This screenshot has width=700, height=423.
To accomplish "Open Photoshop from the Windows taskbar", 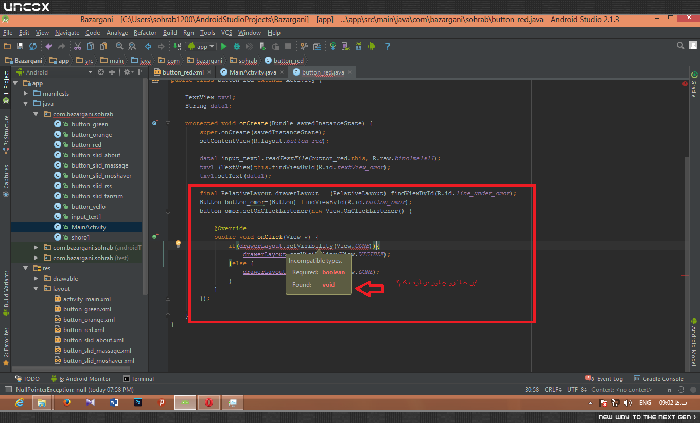I will click(137, 403).
